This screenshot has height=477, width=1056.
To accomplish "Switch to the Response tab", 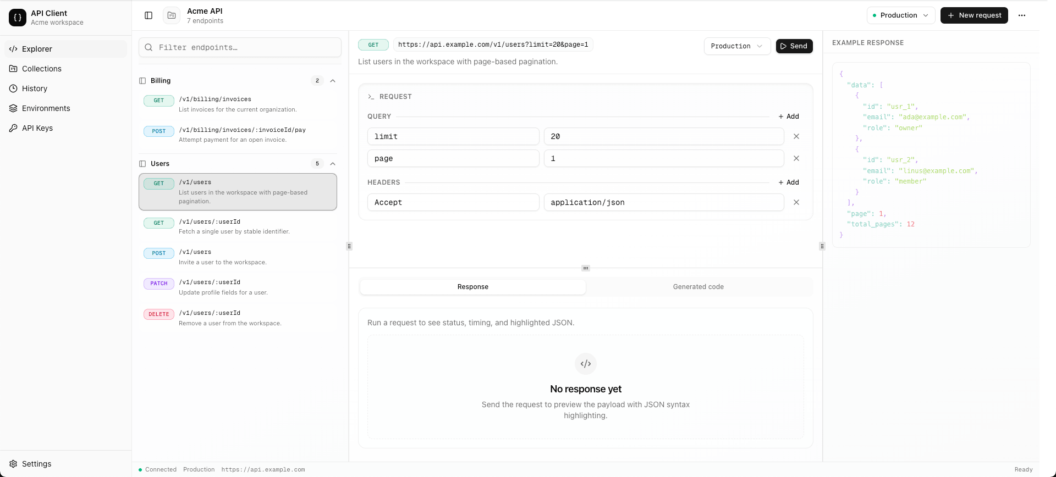I will coord(473,287).
